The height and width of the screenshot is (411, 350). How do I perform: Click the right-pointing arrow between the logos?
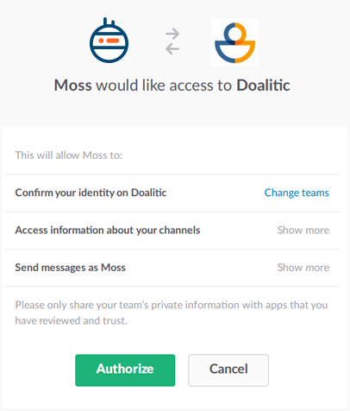[172, 34]
